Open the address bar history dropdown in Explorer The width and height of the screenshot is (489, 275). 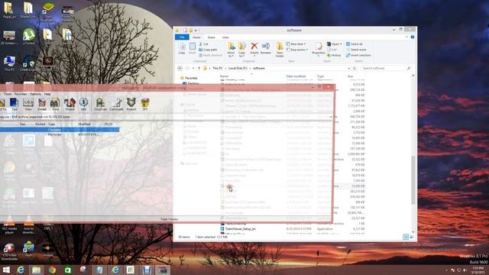pyautogui.click(x=349, y=68)
